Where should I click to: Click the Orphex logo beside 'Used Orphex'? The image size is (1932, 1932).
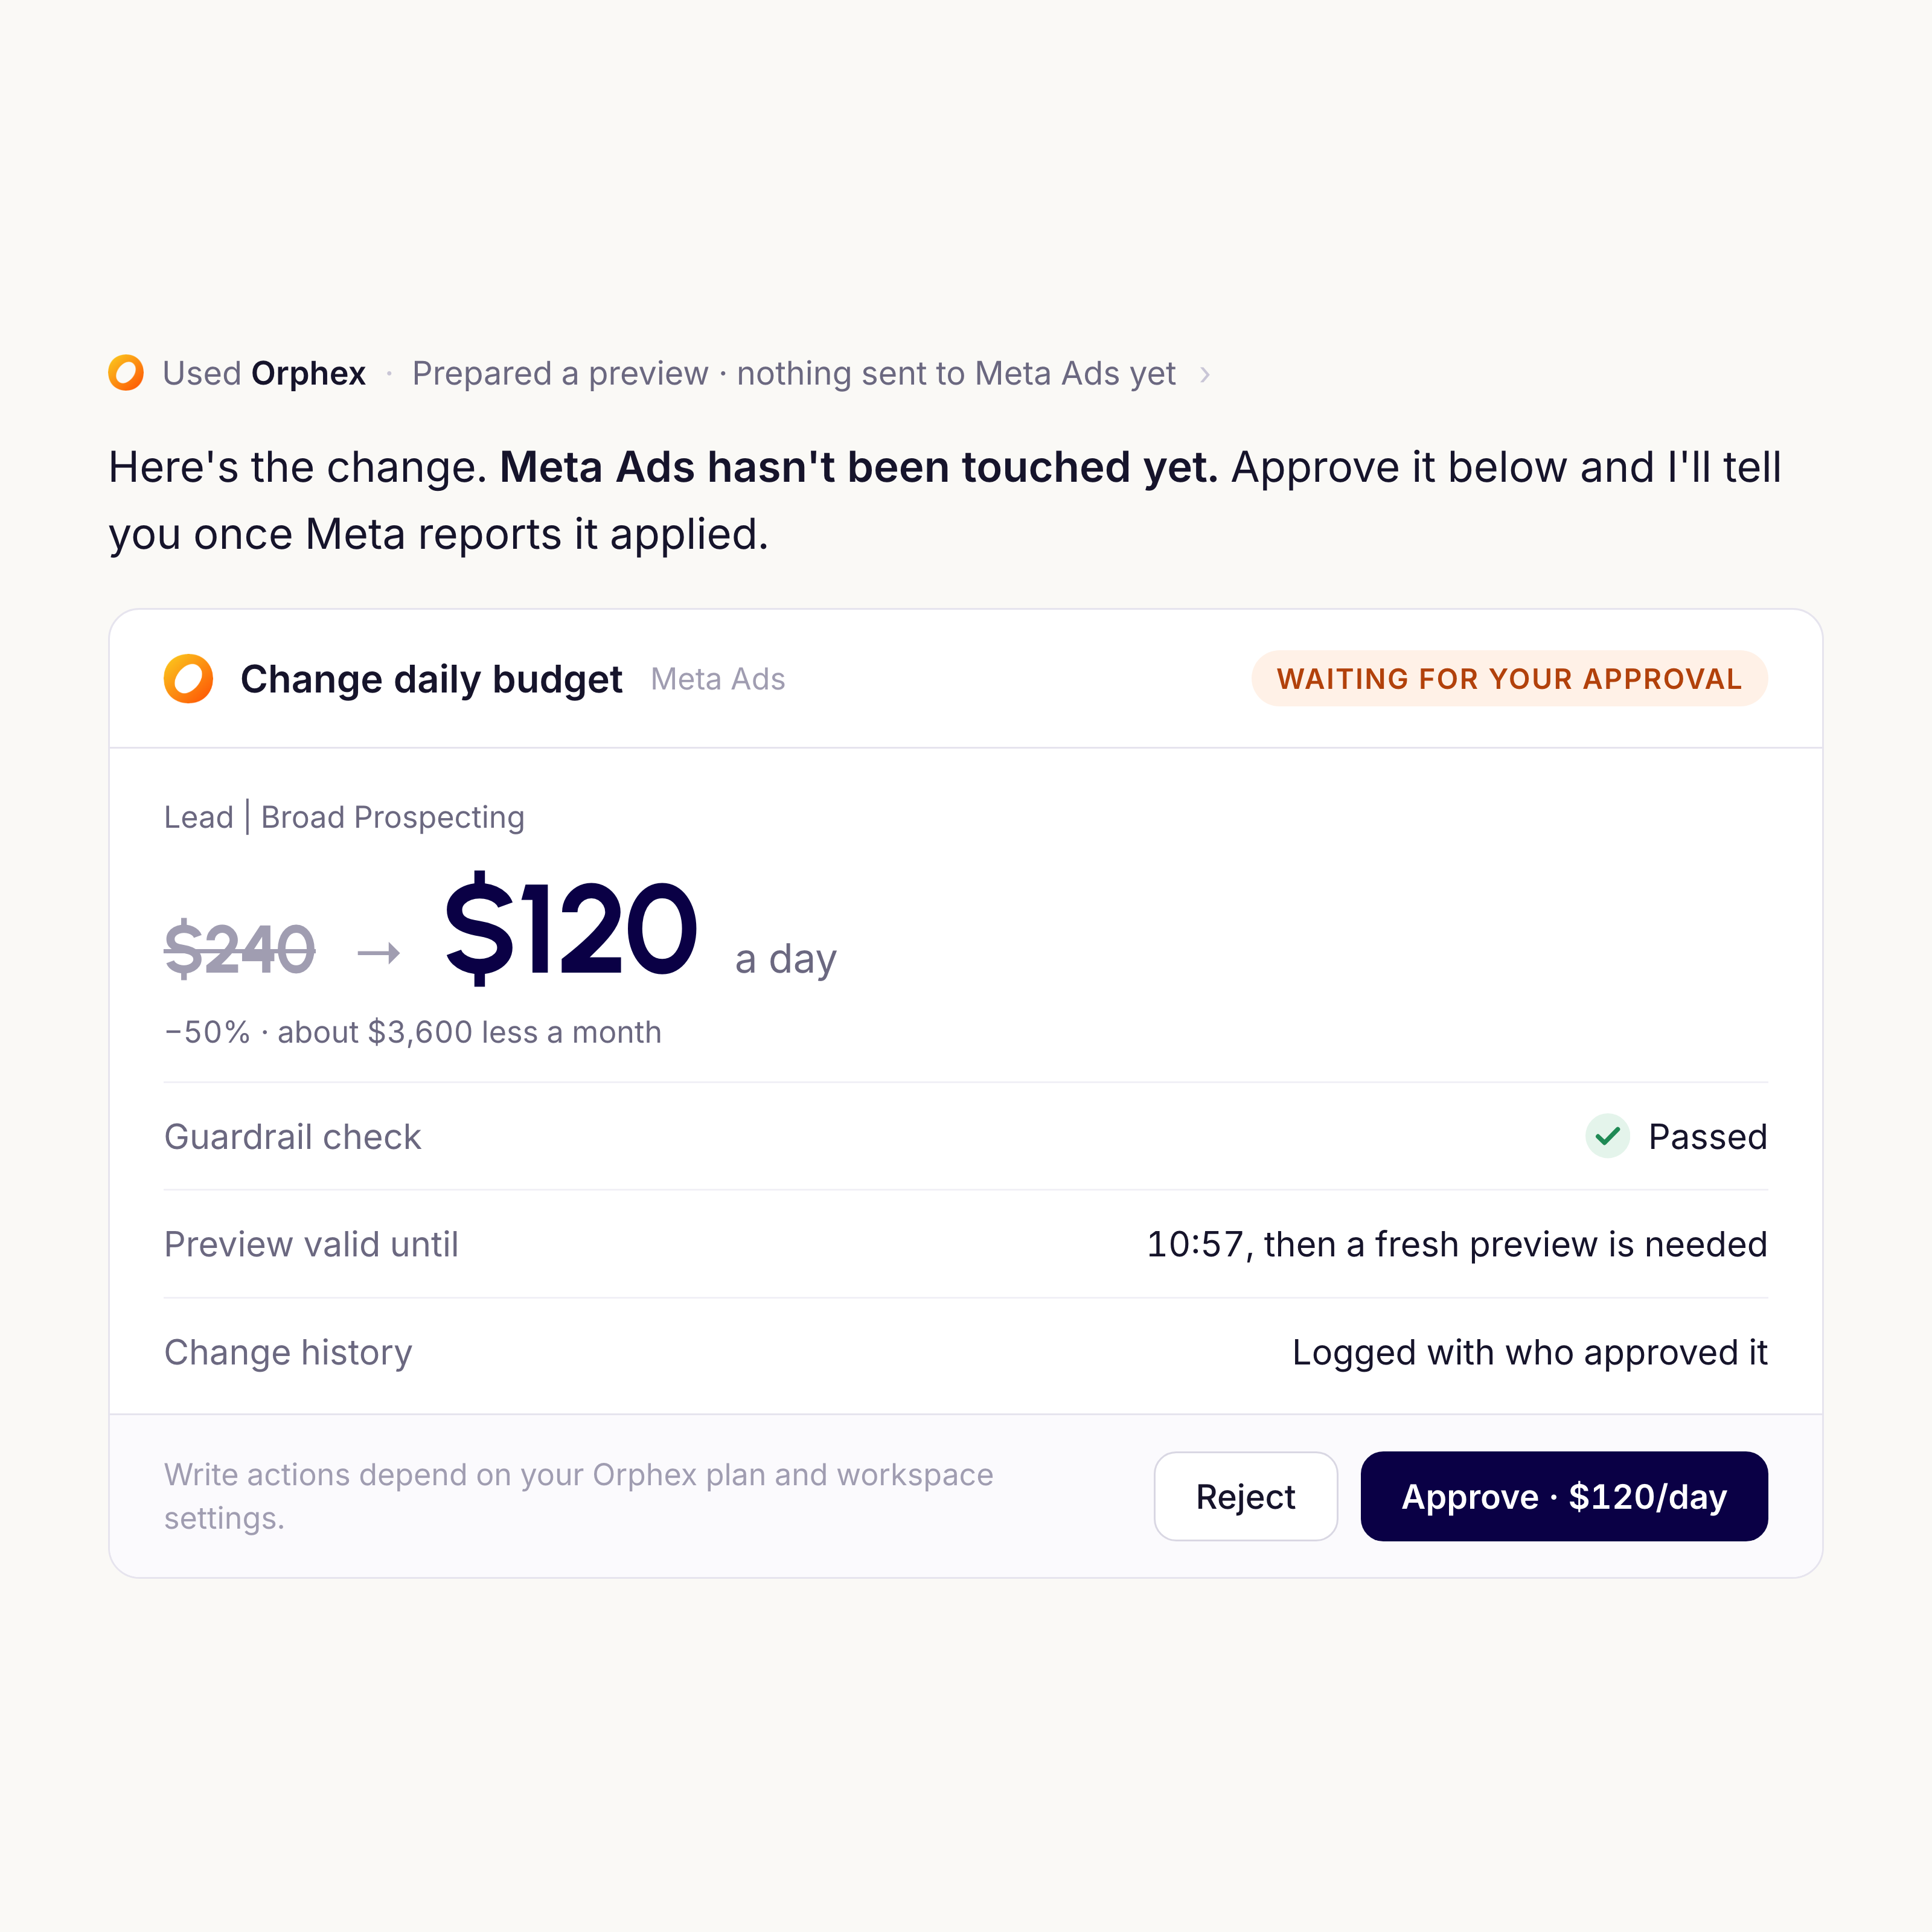click(x=126, y=373)
